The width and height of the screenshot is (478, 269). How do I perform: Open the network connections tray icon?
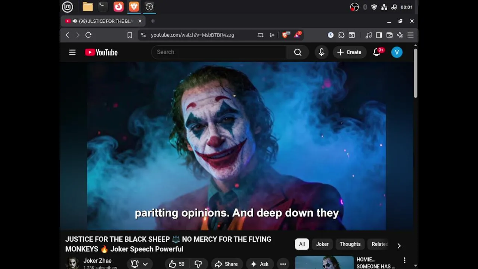click(384, 7)
